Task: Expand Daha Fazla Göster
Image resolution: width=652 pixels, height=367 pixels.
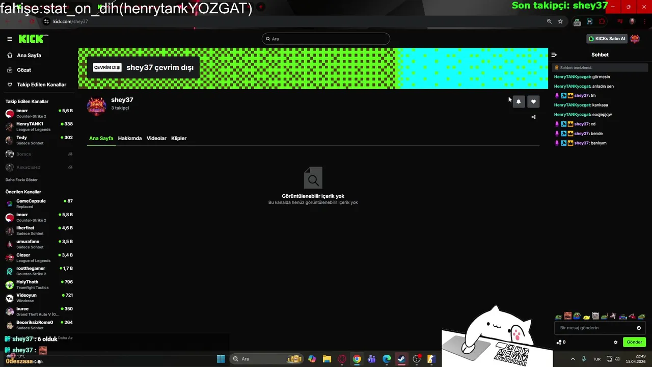Action: click(21, 180)
